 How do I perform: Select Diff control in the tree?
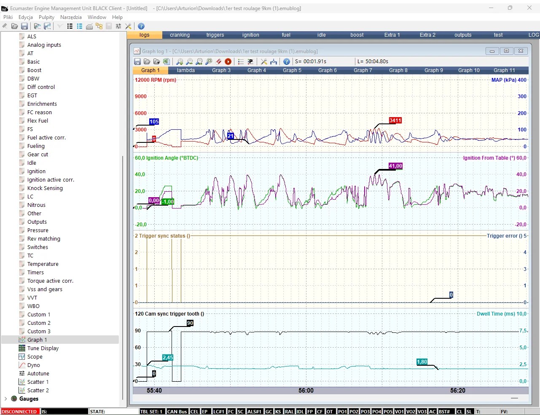[x=41, y=87]
